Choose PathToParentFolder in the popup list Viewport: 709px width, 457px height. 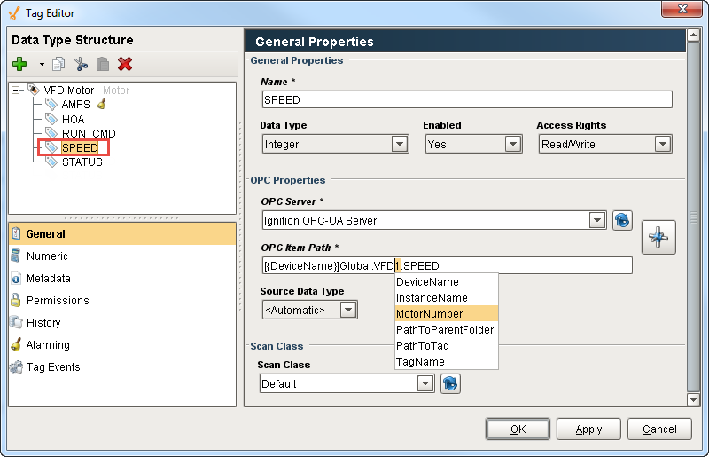(445, 330)
